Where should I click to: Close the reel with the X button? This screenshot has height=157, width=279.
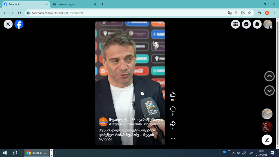(8, 24)
